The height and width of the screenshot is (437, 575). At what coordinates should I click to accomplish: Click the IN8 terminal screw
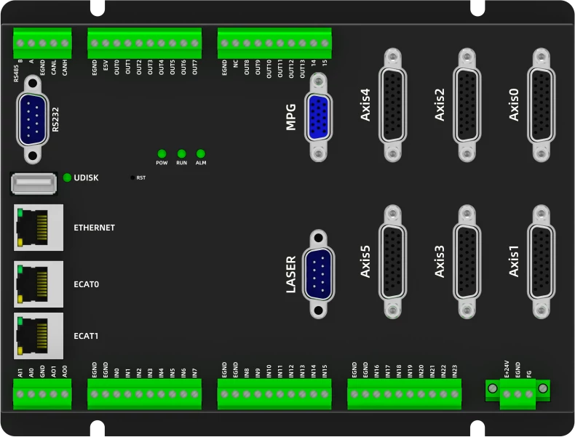pyautogui.click(x=247, y=394)
